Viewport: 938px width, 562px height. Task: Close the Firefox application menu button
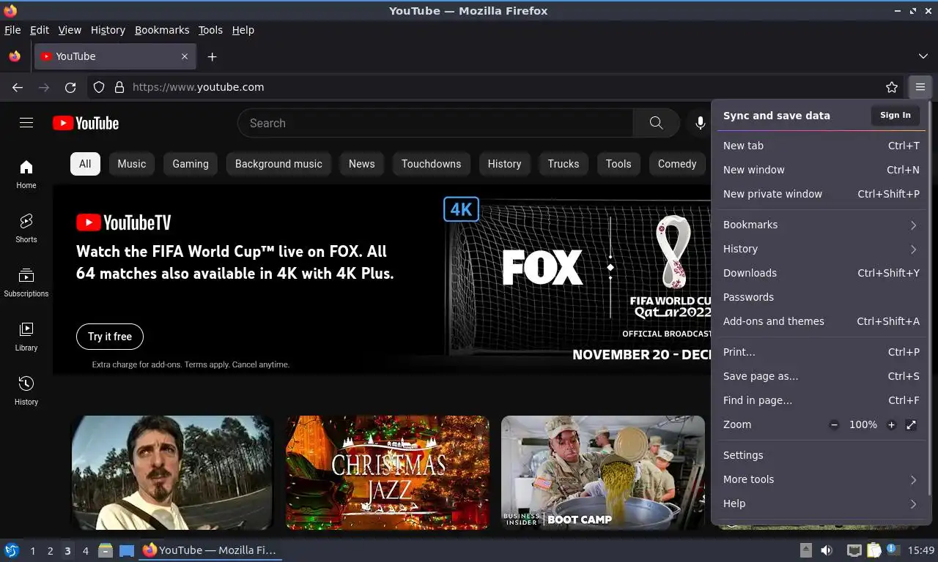coord(920,87)
